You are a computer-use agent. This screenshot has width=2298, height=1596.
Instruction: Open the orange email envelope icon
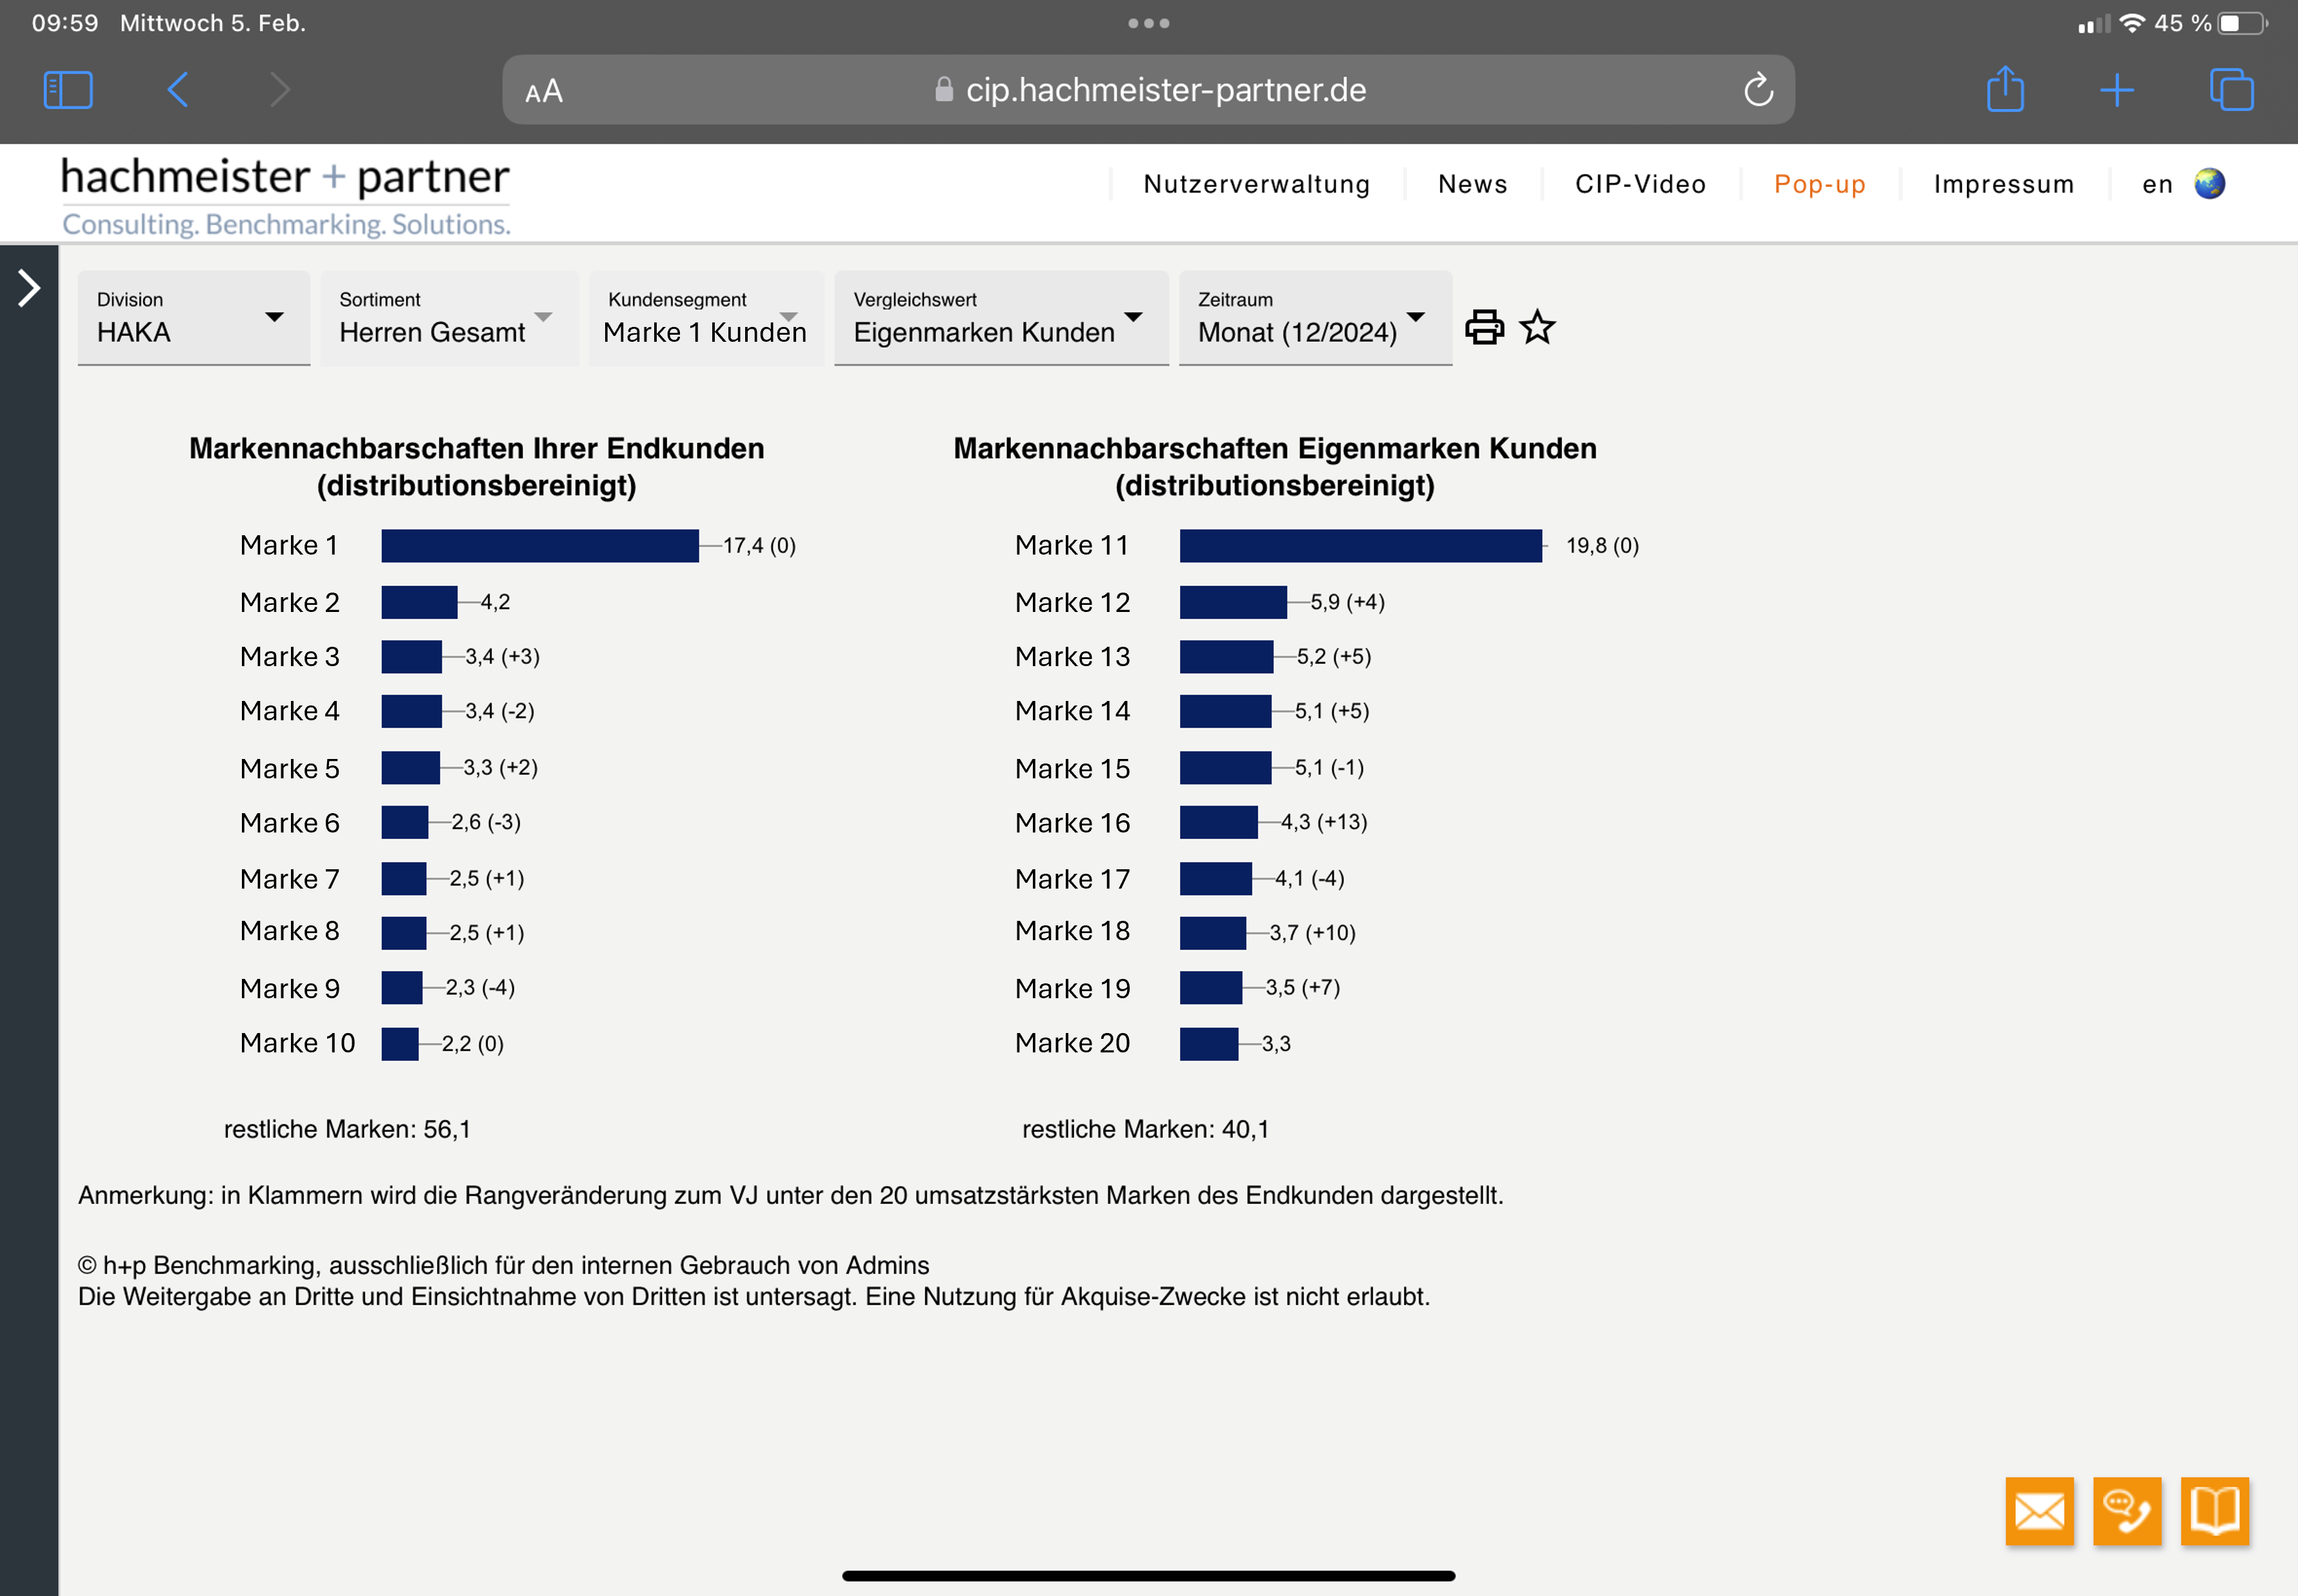(x=2039, y=1510)
